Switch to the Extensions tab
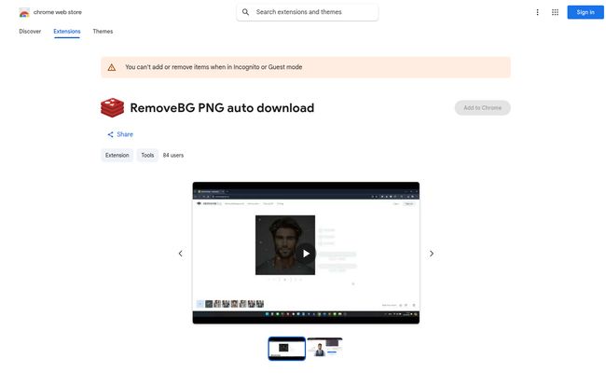606x386 pixels. click(67, 32)
